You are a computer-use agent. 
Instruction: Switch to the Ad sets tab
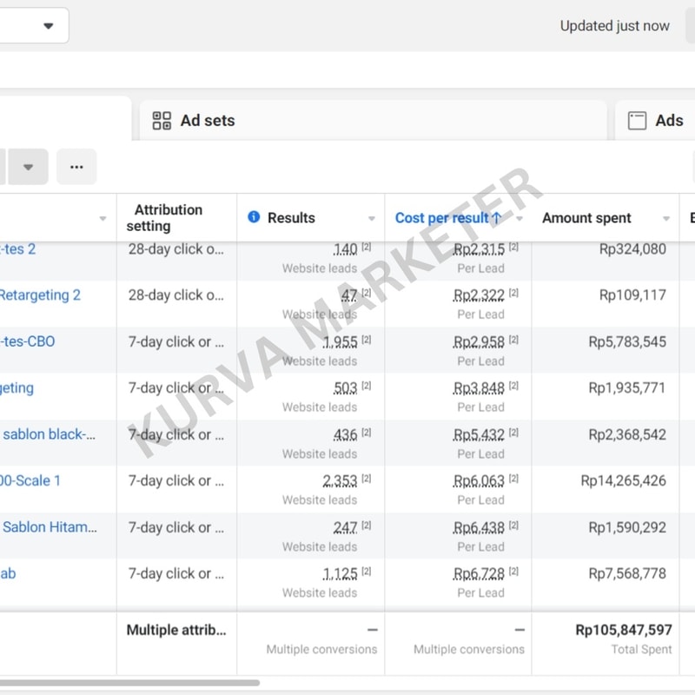click(x=373, y=121)
